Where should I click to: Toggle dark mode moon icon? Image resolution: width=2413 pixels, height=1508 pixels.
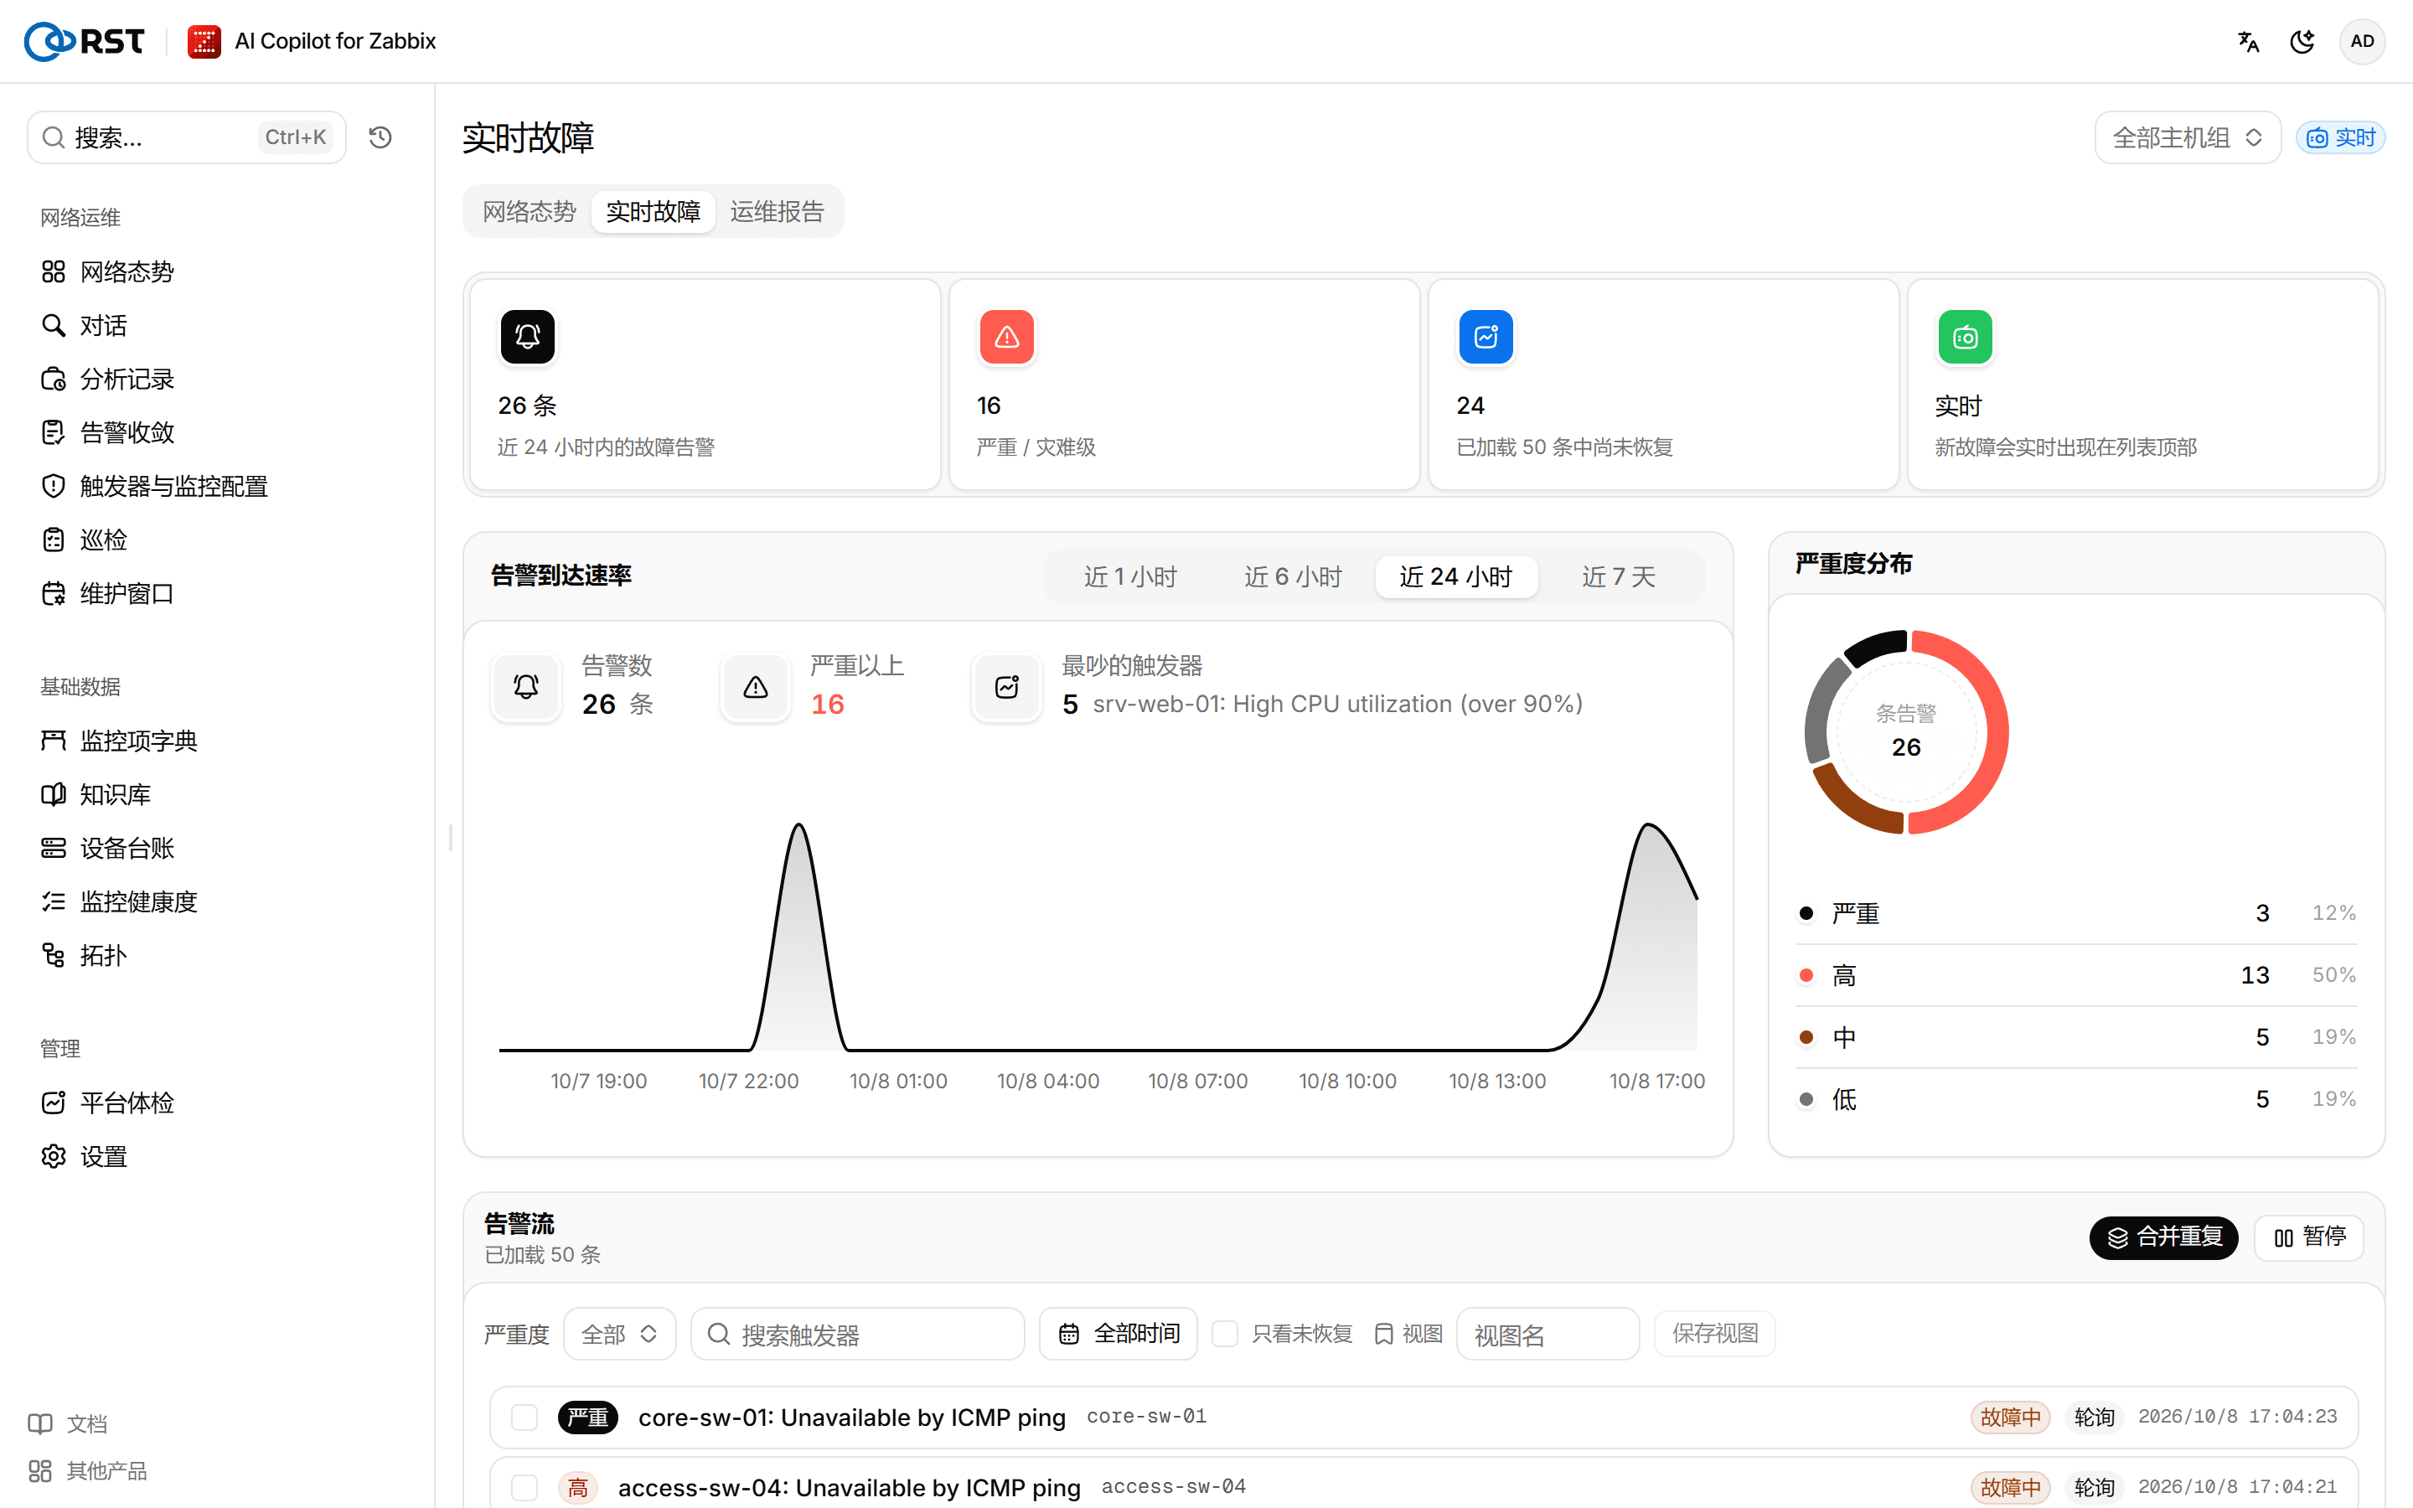point(2302,41)
